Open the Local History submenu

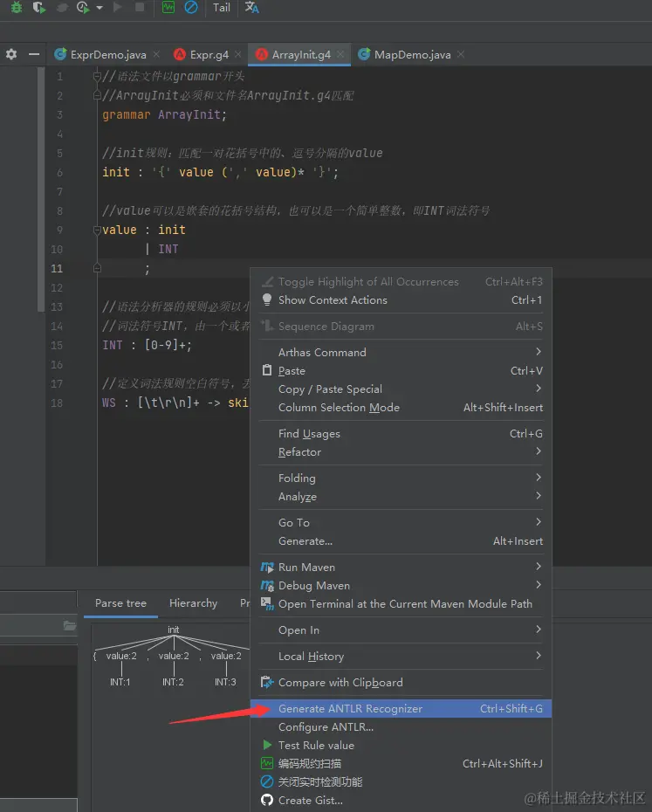tap(401, 656)
